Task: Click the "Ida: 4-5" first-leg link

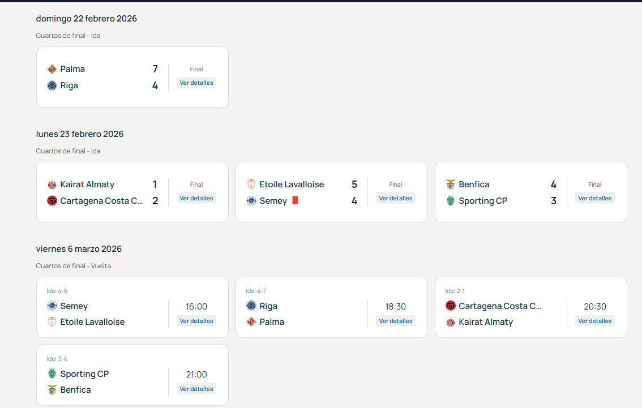Action: click(x=57, y=291)
